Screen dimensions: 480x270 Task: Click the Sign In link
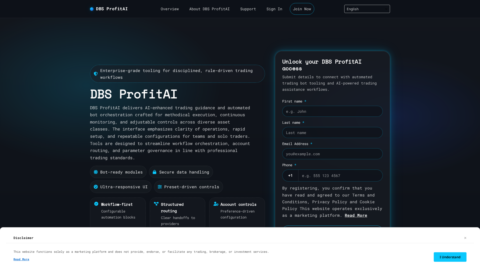(x=274, y=9)
